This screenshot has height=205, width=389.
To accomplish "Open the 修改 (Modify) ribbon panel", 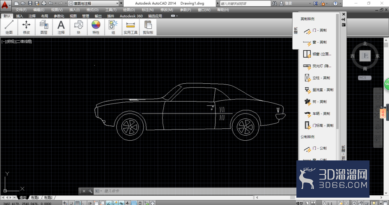I will 26,27.
